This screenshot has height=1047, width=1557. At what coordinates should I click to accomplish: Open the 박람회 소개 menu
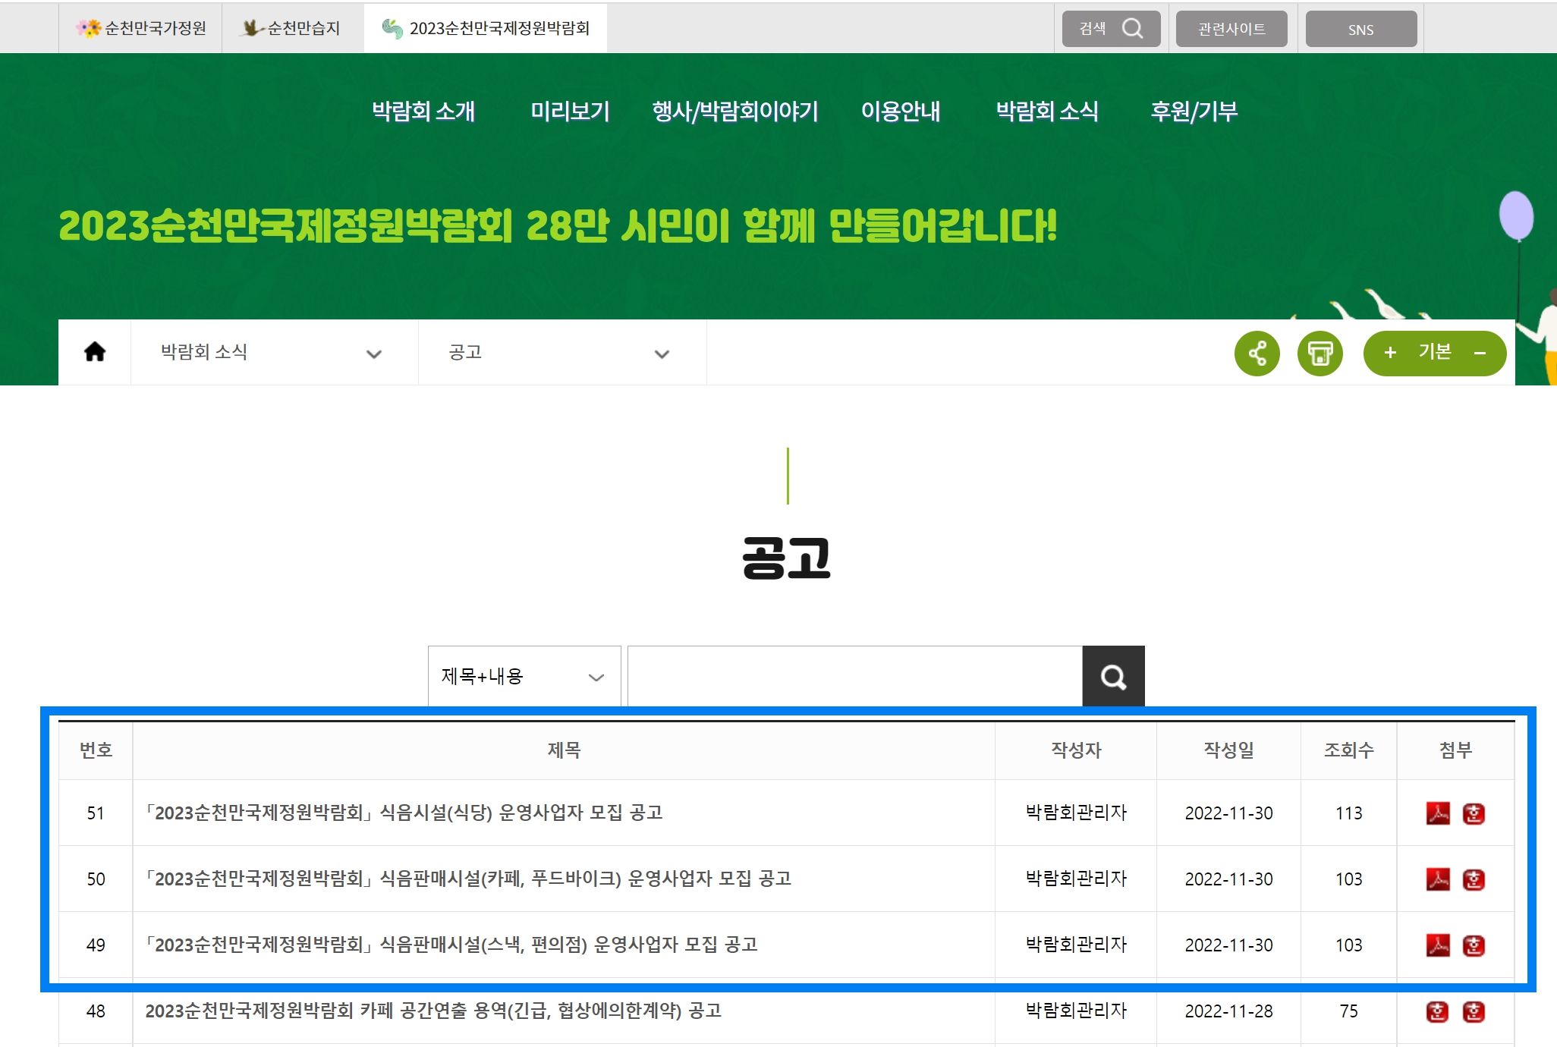[423, 112]
